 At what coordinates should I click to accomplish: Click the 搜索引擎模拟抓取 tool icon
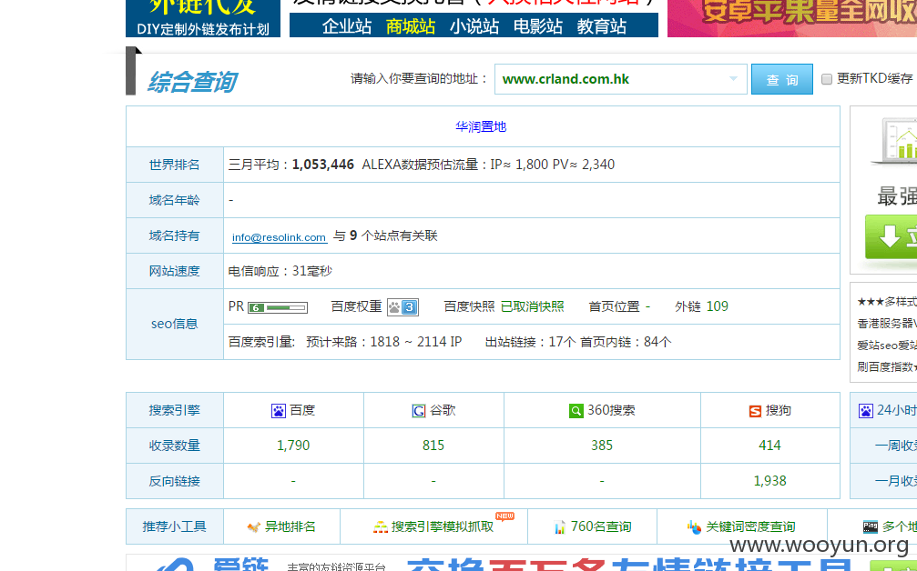pos(380,527)
